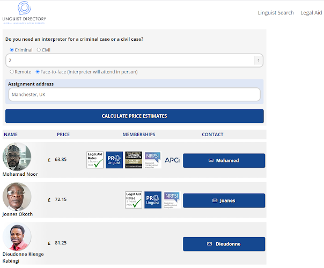Click Calculate Price Estimates button
The height and width of the screenshot is (268, 324).
135,116
